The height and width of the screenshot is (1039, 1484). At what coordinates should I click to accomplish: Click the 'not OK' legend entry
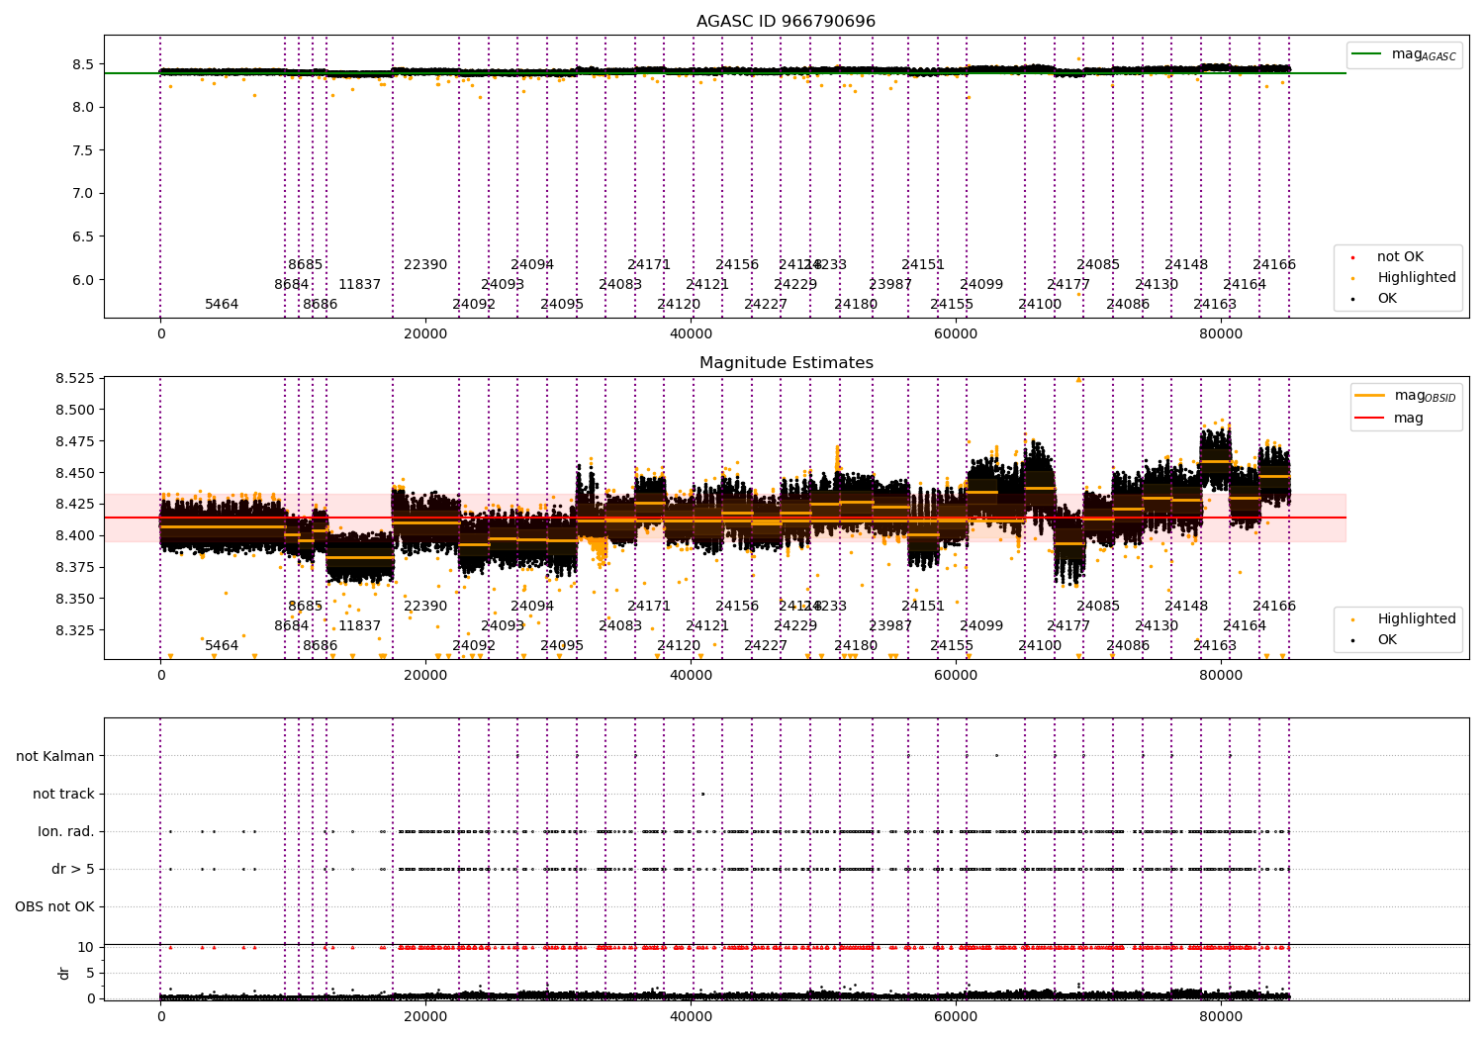point(1400,257)
